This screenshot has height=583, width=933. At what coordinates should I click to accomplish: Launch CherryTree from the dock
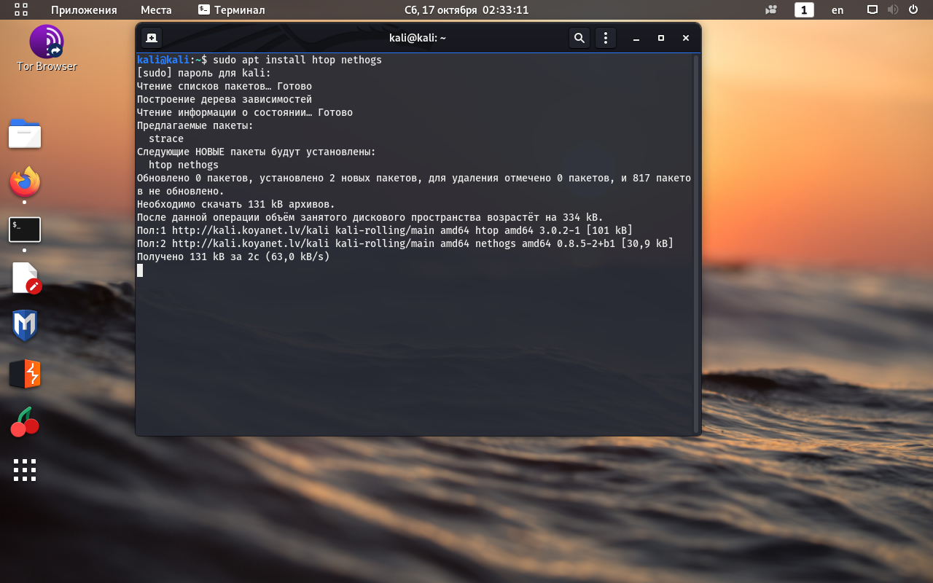pyautogui.click(x=25, y=422)
